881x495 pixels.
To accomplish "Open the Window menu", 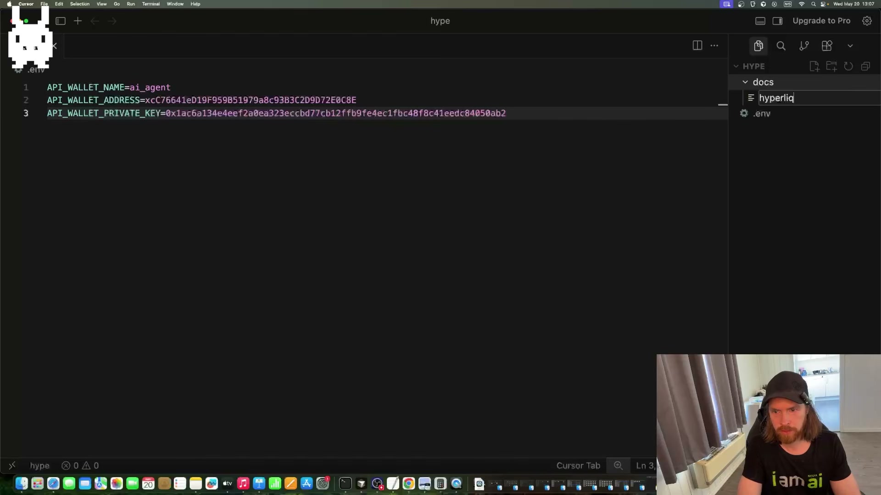I will point(175,4).
